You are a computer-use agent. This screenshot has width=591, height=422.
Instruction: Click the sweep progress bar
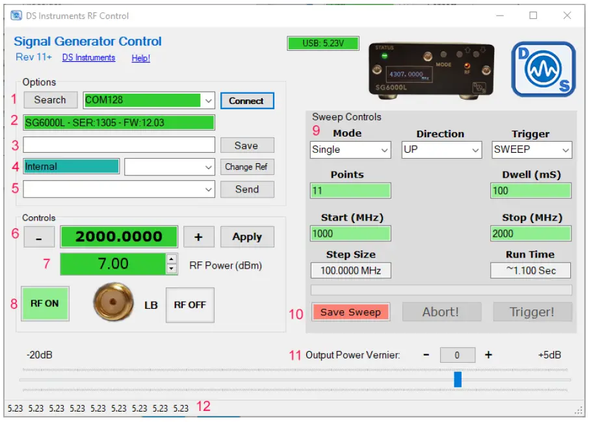[x=441, y=290]
